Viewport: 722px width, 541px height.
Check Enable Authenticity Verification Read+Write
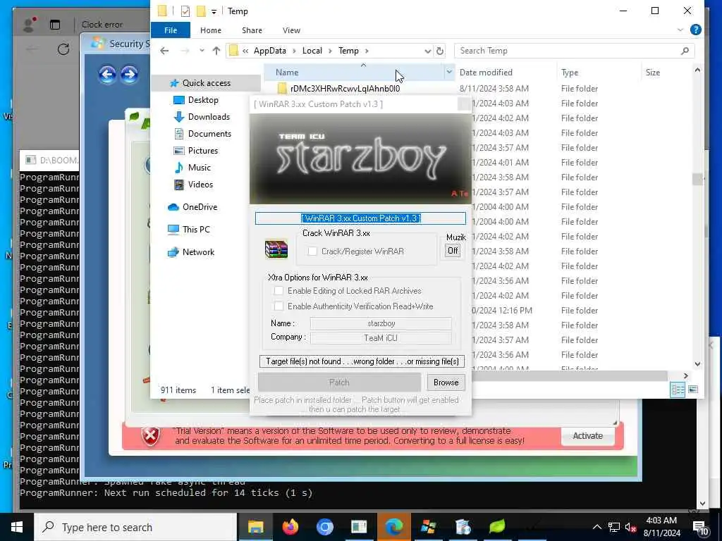279,306
